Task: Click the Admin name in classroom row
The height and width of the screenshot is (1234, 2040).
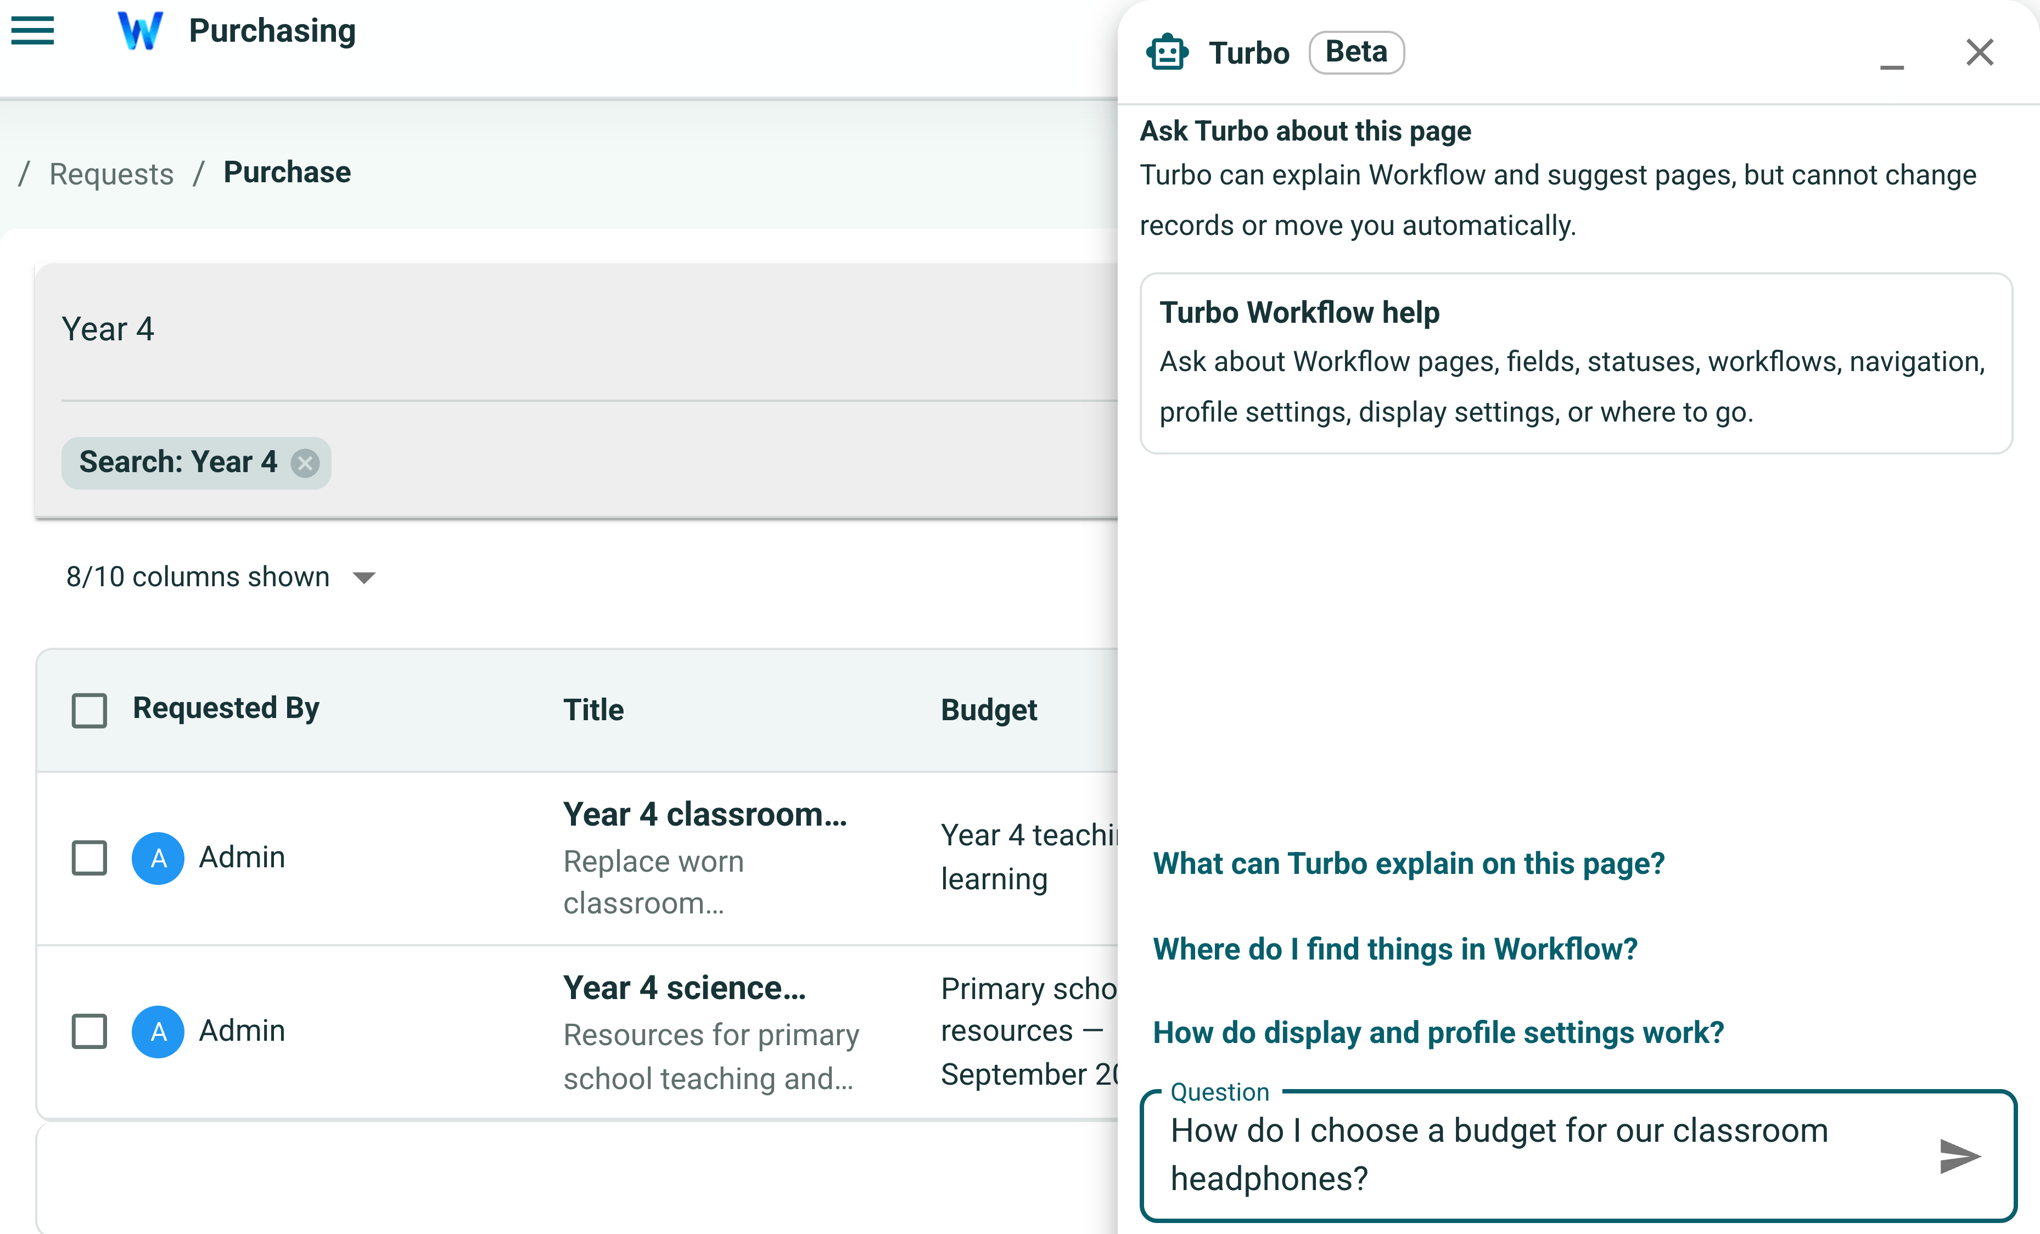Action: coord(242,857)
